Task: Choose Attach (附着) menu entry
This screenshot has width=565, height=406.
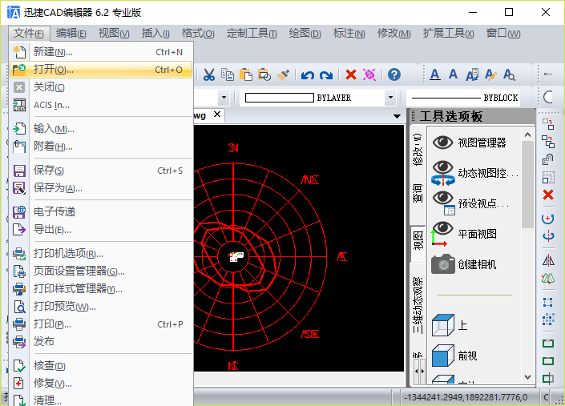Action: [x=101, y=146]
